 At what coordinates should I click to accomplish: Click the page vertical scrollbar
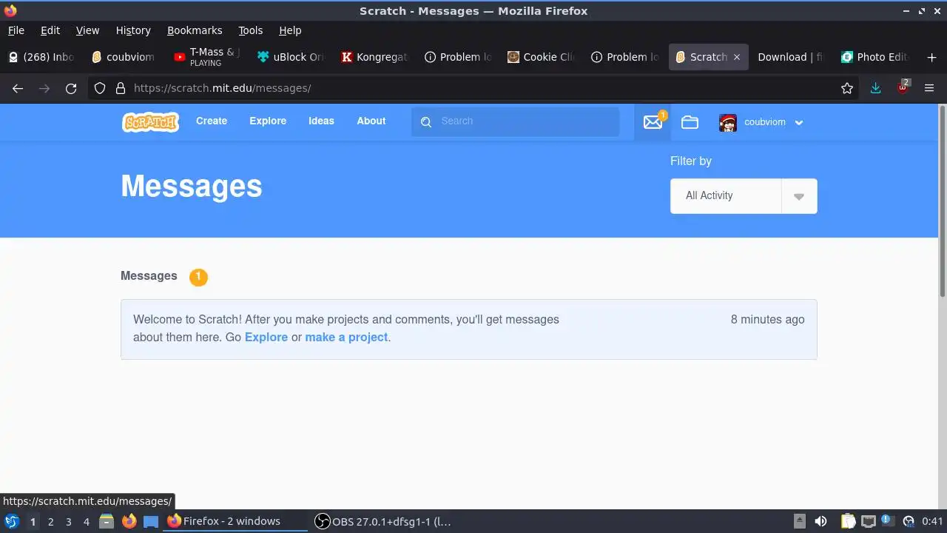(x=942, y=200)
